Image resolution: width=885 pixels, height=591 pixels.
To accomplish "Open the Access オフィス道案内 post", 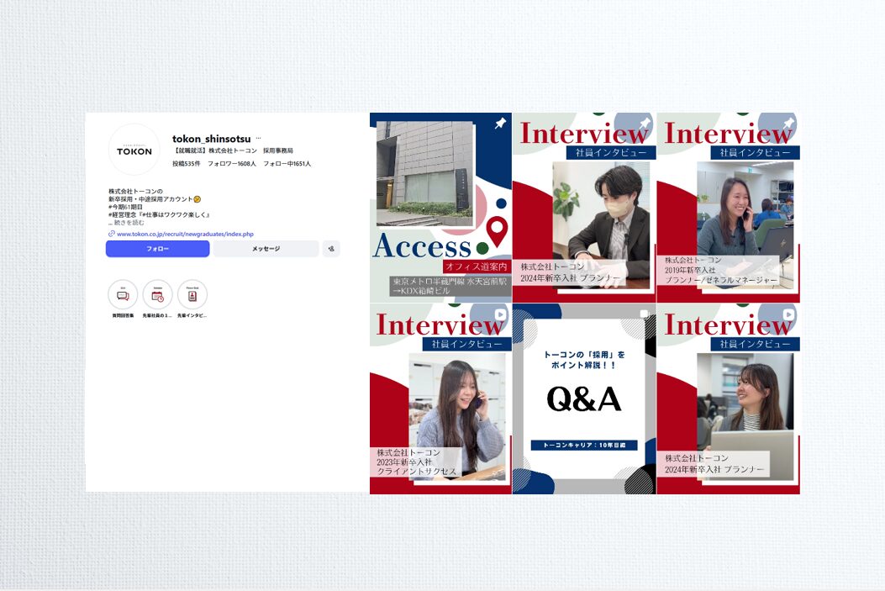I will pyautogui.click(x=440, y=208).
